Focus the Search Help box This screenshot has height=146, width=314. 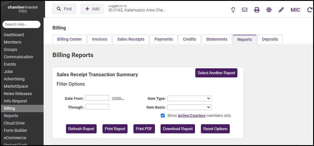coord(22,24)
